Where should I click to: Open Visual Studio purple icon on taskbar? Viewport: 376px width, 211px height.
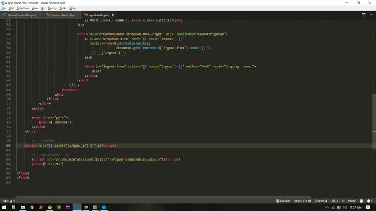[x=68, y=207]
